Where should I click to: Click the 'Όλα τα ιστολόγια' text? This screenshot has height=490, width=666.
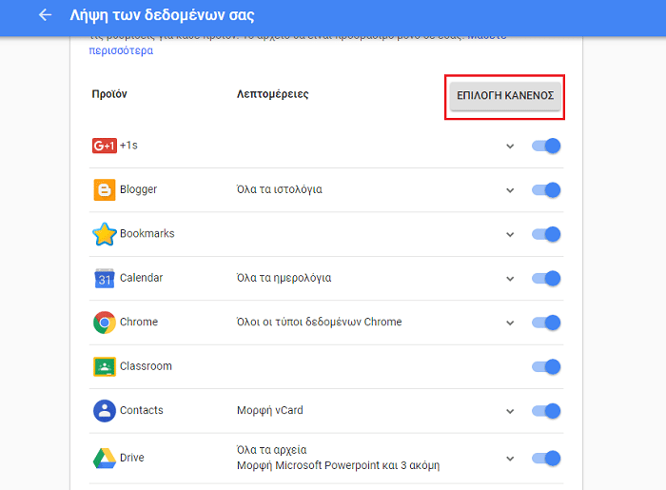coord(280,189)
